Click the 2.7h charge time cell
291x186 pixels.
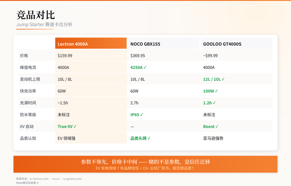pyautogui.click(x=164, y=103)
